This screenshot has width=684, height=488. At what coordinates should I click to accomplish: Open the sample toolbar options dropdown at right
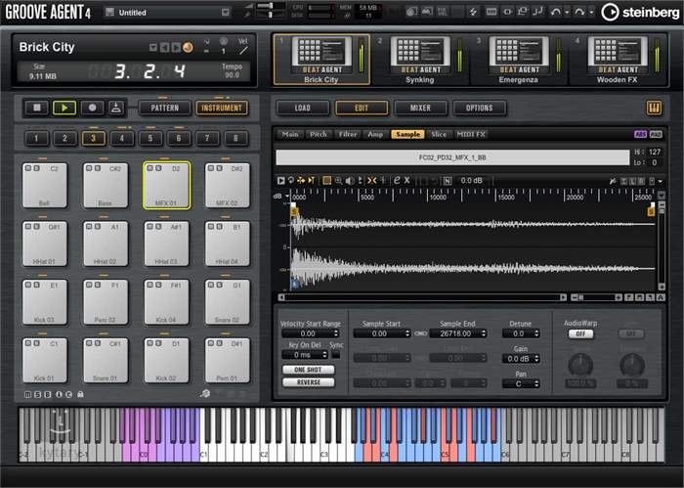tap(660, 181)
